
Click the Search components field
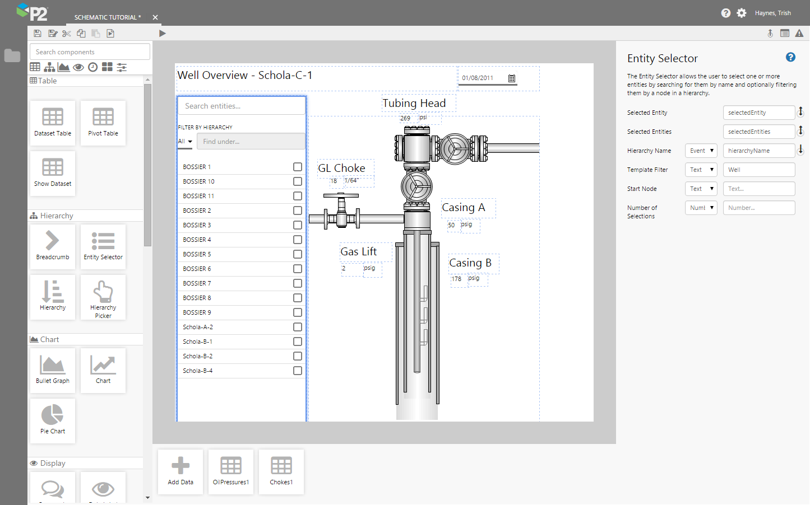click(90, 52)
